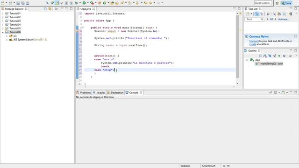
Task: Open Package Explorer view menu triangle
Action: click(x=62, y=8)
